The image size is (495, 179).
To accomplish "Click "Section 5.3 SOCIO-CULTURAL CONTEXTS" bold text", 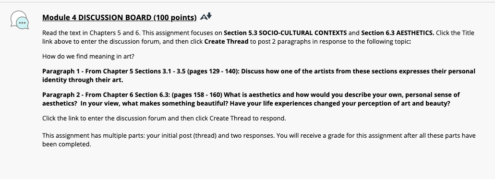I will coord(285,33).
